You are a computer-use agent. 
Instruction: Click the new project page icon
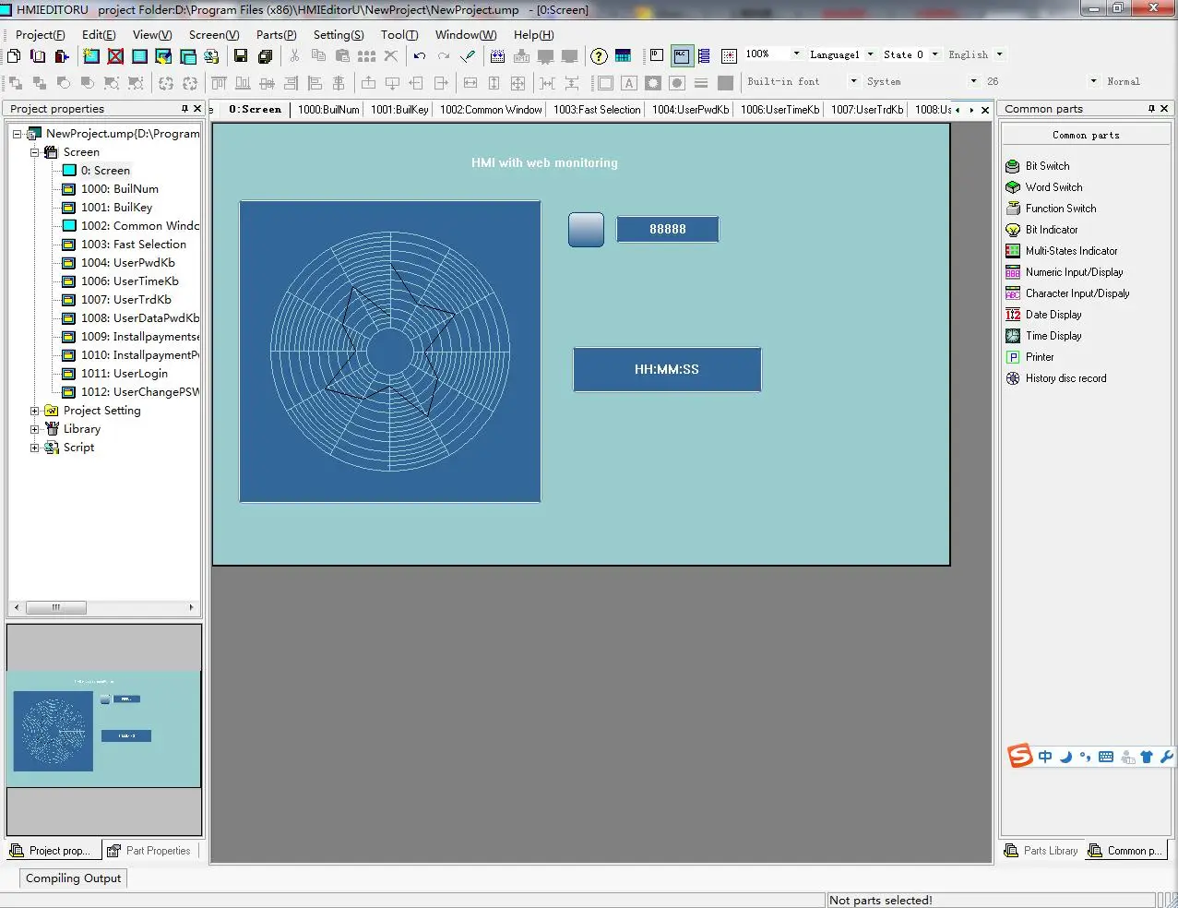coord(14,56)
